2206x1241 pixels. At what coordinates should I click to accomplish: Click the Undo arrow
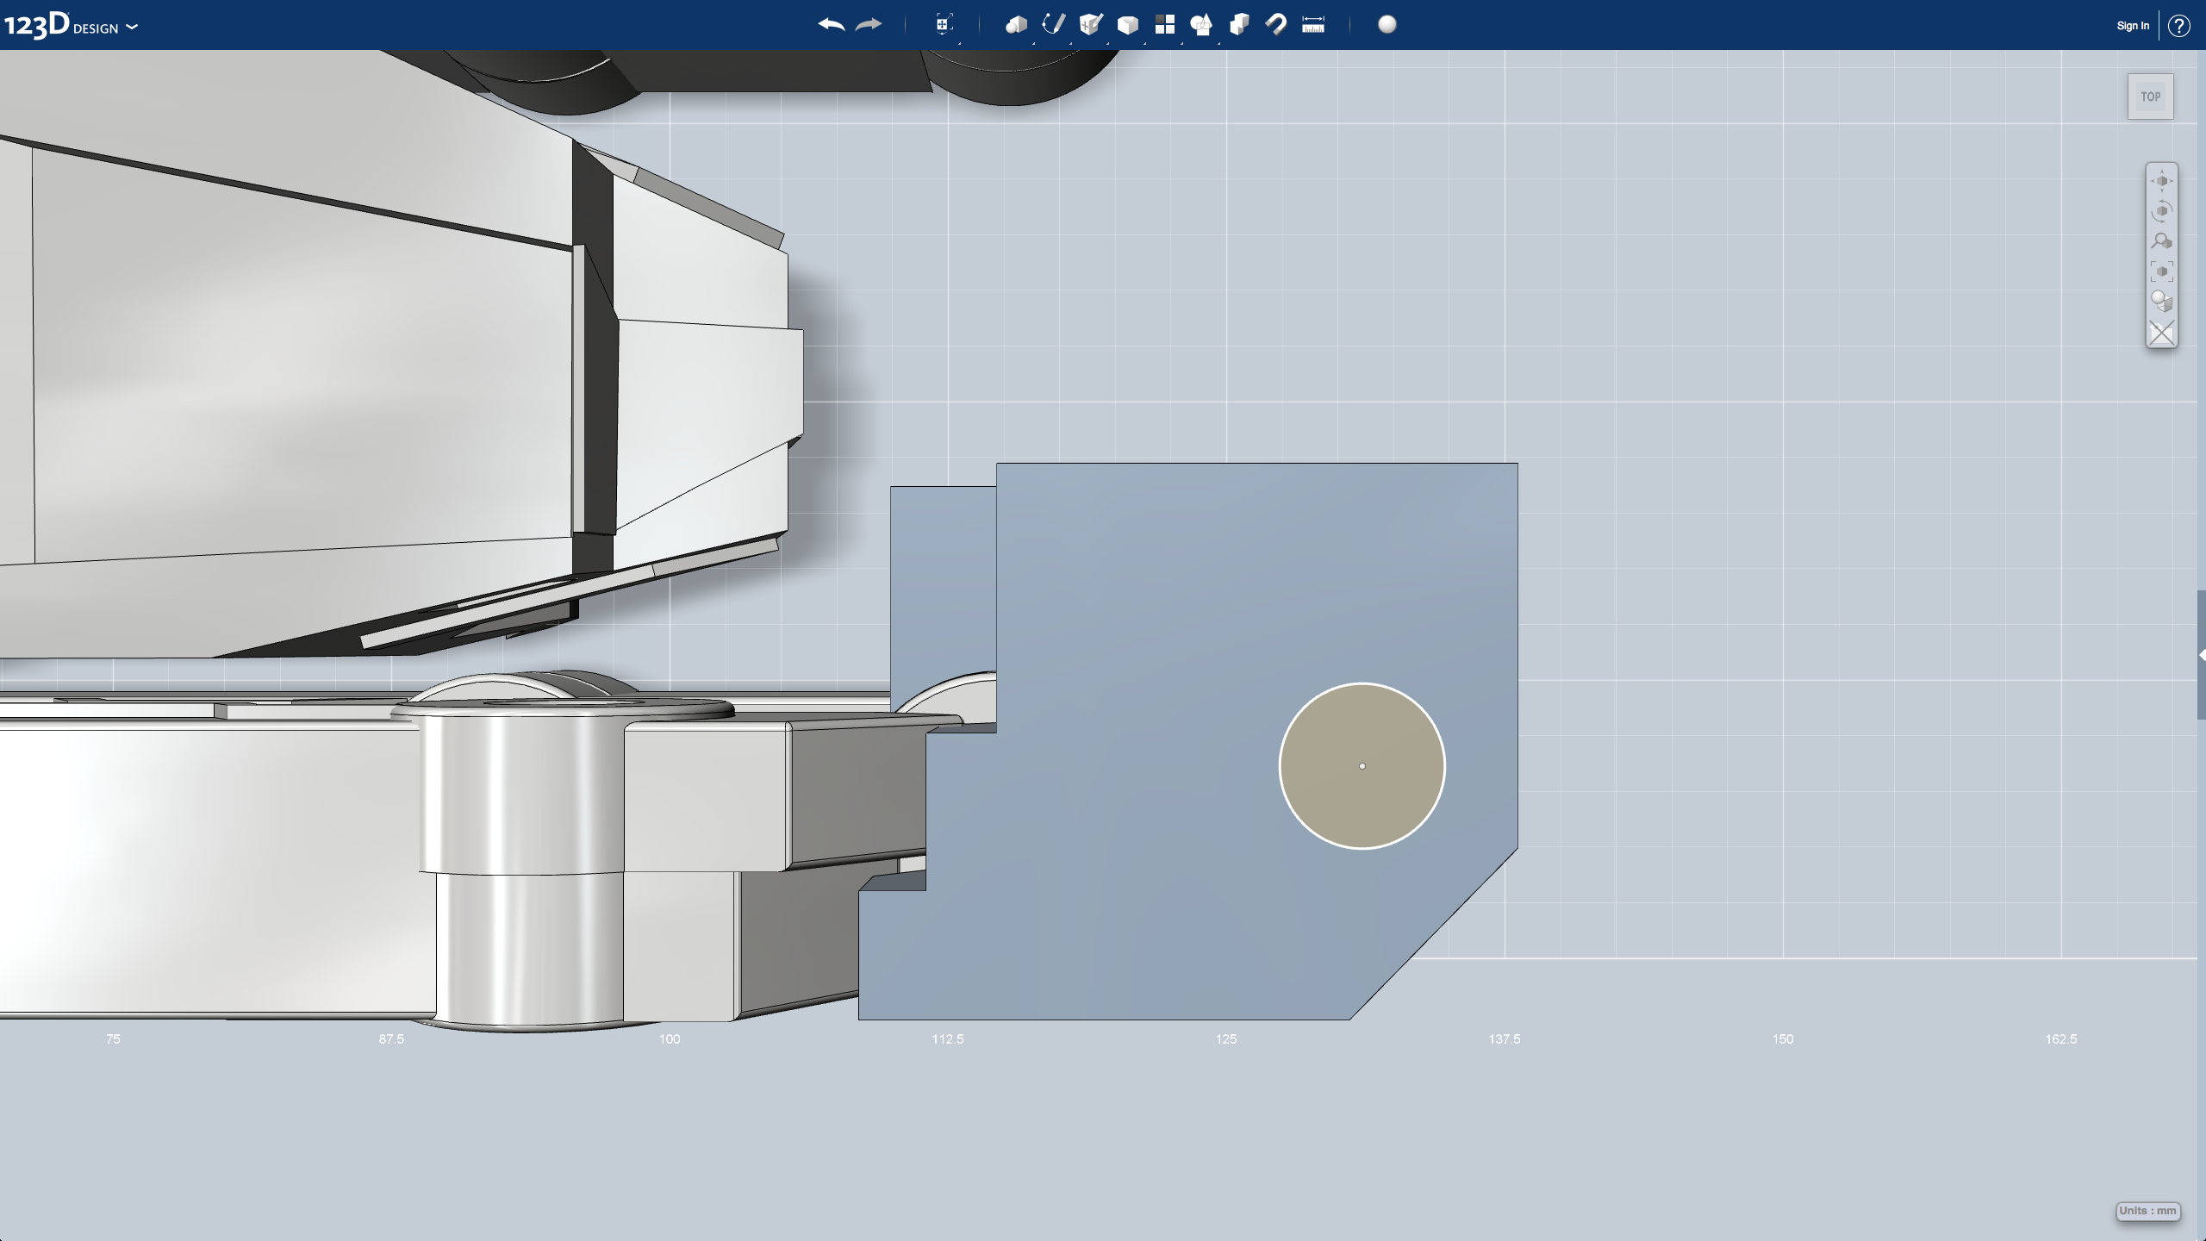coord(830,25)
